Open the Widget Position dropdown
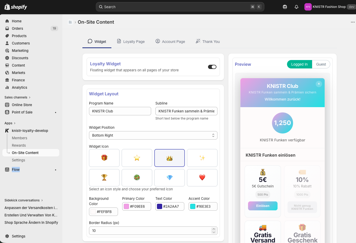 153,135
